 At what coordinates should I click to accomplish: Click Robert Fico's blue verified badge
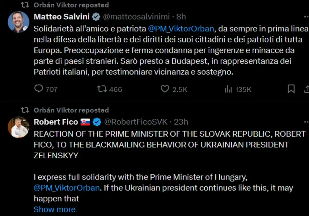pyautogui.click(x=97, y=122)
